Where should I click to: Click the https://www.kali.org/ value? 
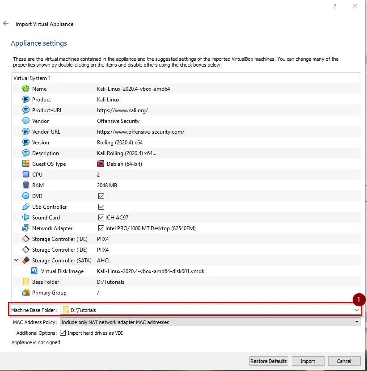click(x=122, y=110)
